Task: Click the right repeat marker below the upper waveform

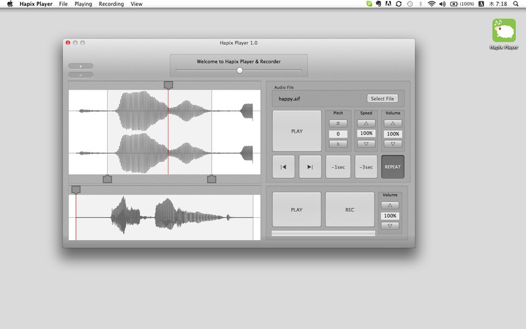Action: click(x=212, y=179)
